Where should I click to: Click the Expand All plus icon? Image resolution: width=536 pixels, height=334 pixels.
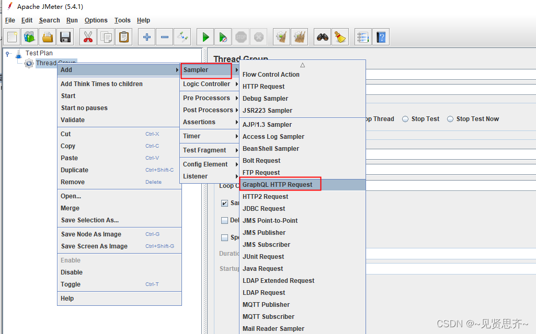pos(147,37)
